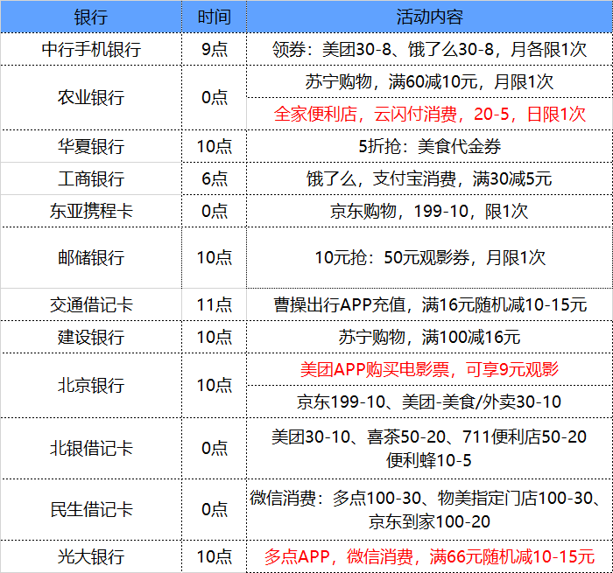Image resolution: width=613 pixels, height=573 pixels.
Task: Select 京东199-10、美团-美食/外卖30-10 cell
Action: coord(429,402)
